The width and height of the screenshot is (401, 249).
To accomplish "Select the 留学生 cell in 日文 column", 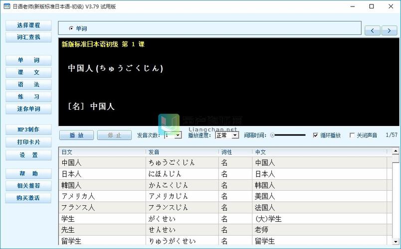I will coord(102,241).
